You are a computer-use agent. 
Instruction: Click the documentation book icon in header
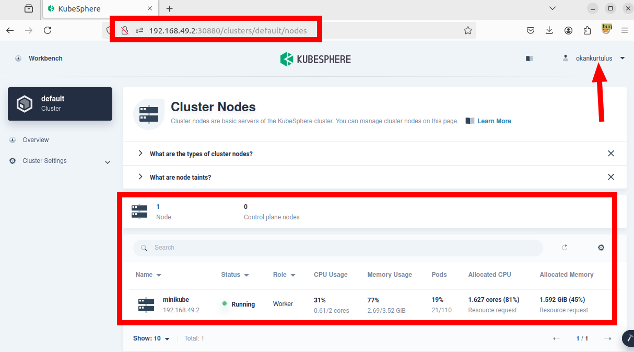click(530, 58)
